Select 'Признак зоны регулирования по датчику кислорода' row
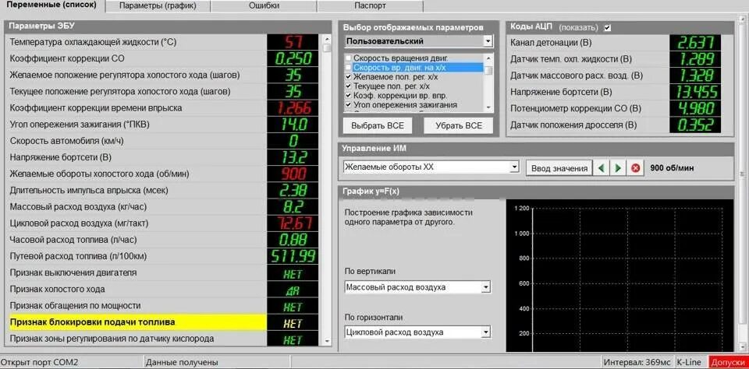749x369 pixels. click(x=162, y=339)
